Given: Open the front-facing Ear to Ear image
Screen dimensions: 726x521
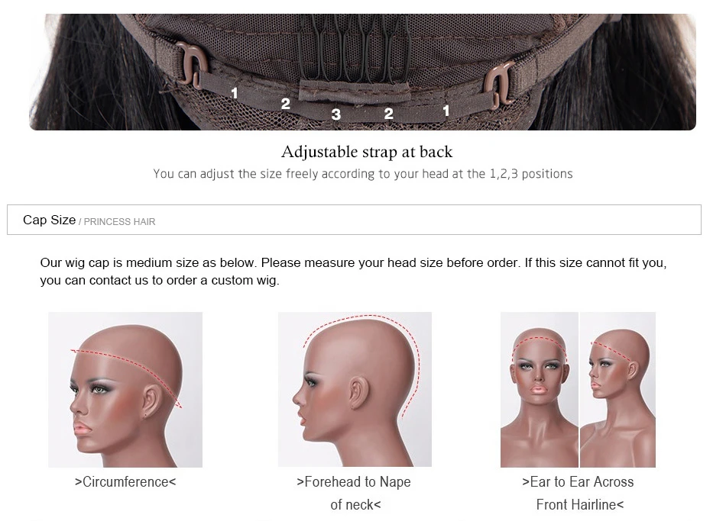Looking at the screenshot, I should point(540,389).
